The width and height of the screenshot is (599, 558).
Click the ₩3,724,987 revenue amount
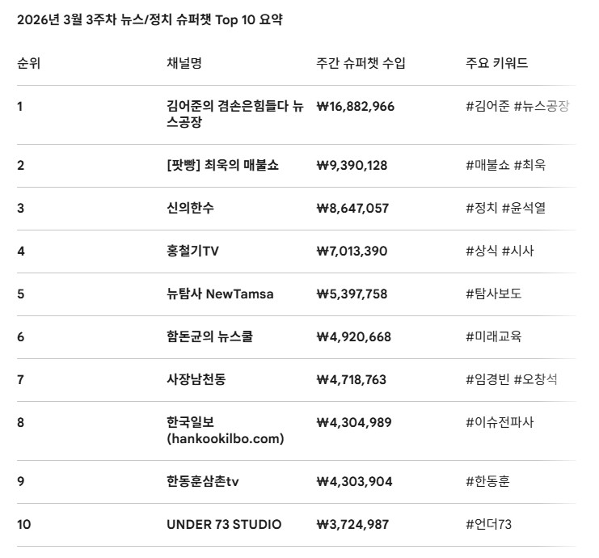[x=352, y=525]
